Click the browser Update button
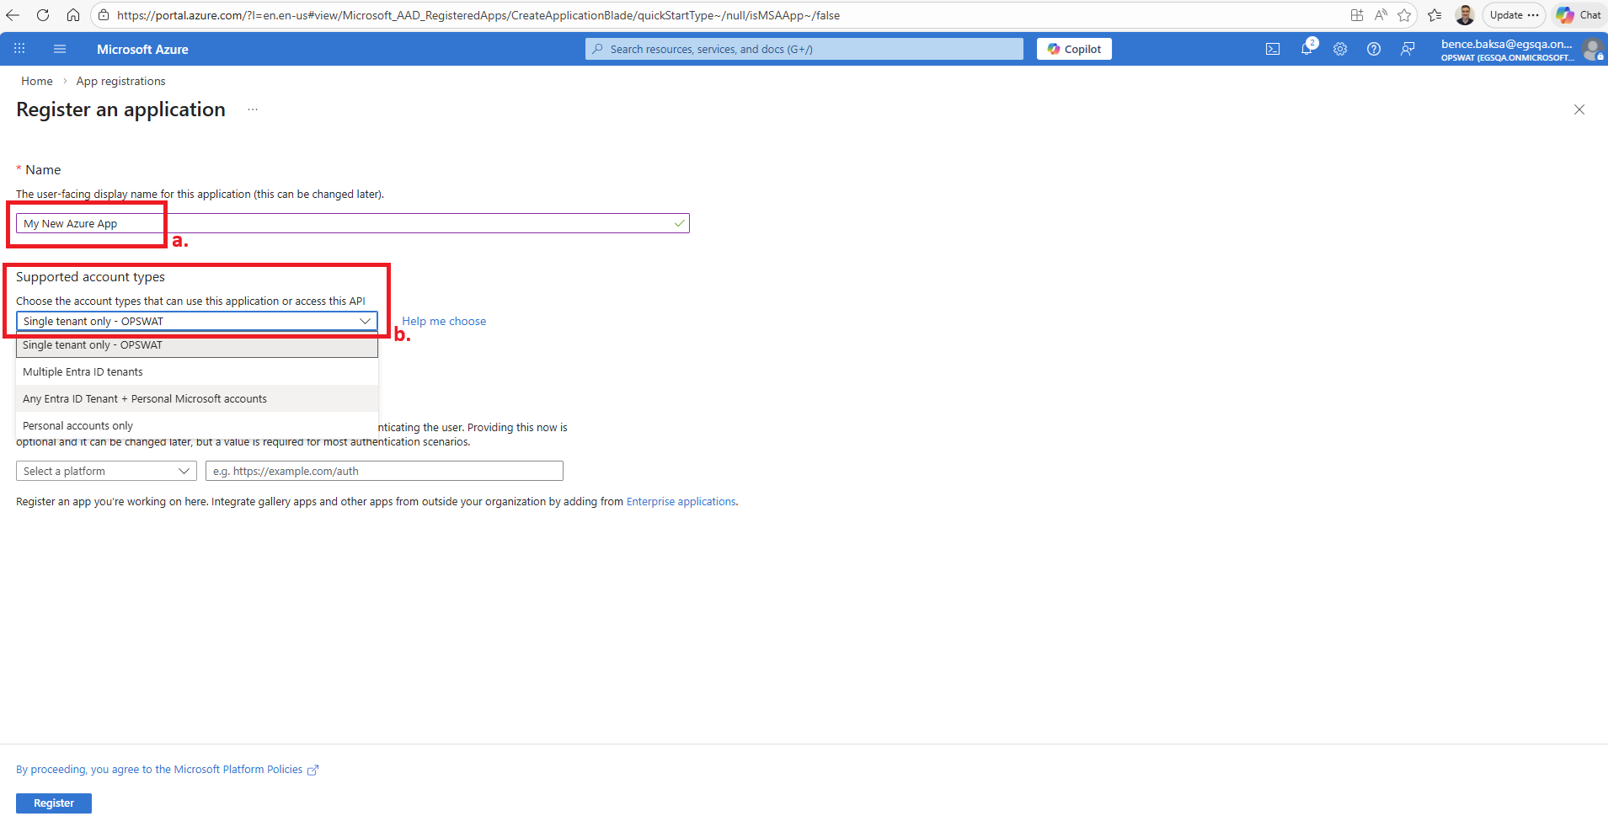Image resolution: width=1608 pixels, height=827 pixels. (x=1514, y=15)
